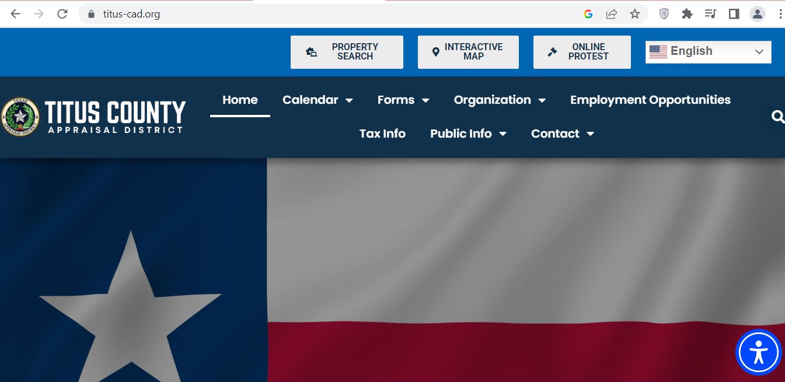Click the Google icon in the address bar
The width and height of the screenshot is (785, 382).
[588, 14]
